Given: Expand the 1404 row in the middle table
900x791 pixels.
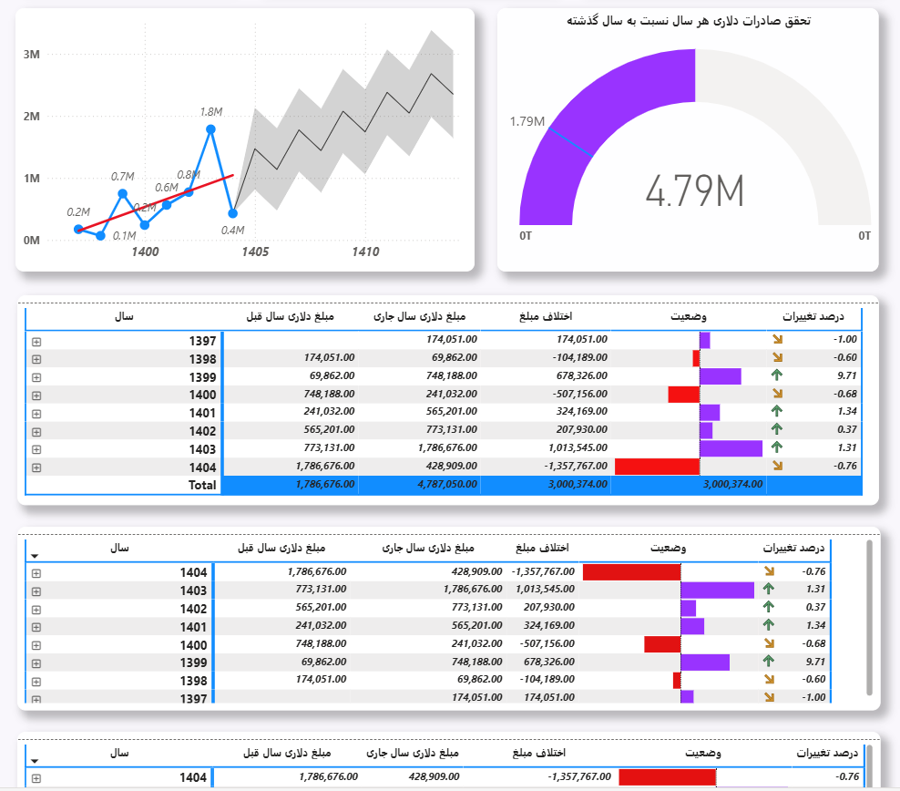Looking at the screenshot, I should (x=36, y=573).
